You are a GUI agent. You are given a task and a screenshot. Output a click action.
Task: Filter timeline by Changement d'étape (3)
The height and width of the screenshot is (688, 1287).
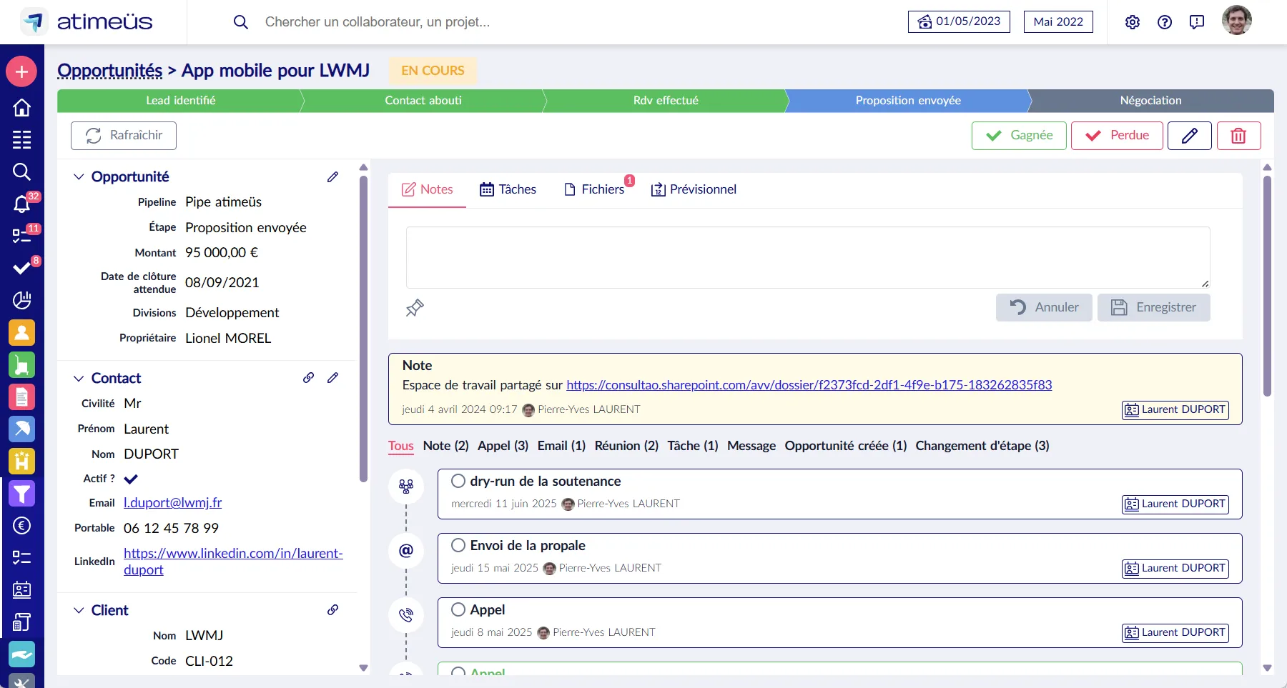tap(982, 446)
